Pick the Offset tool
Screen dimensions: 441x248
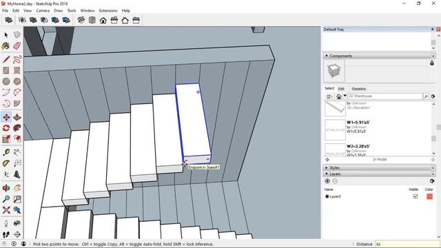tap(17, 139)
